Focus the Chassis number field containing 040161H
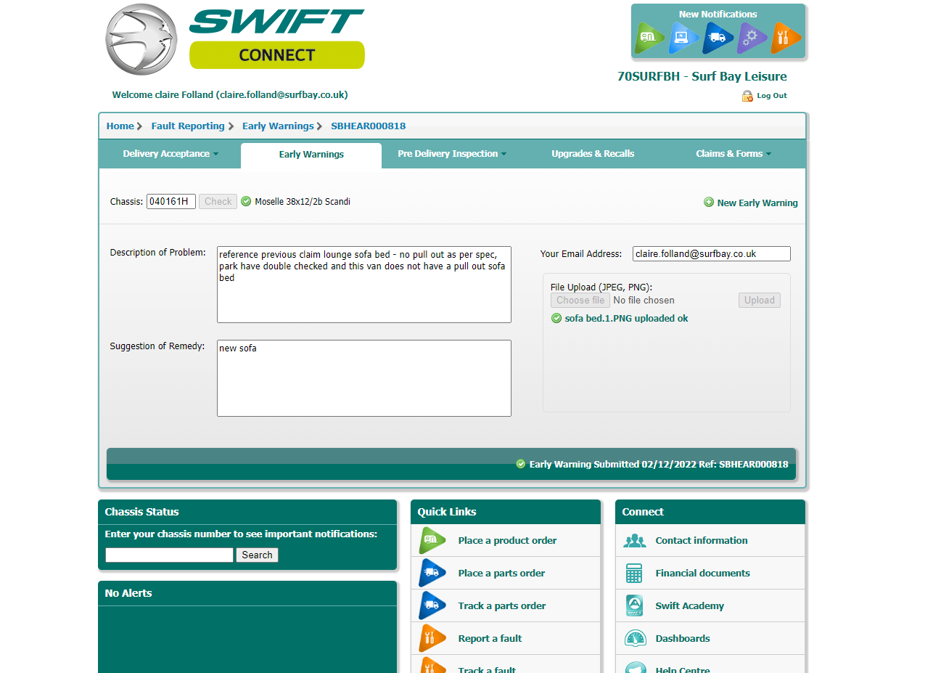The height and width of the screenshot is (673, 941). click(x=171, y=201)
